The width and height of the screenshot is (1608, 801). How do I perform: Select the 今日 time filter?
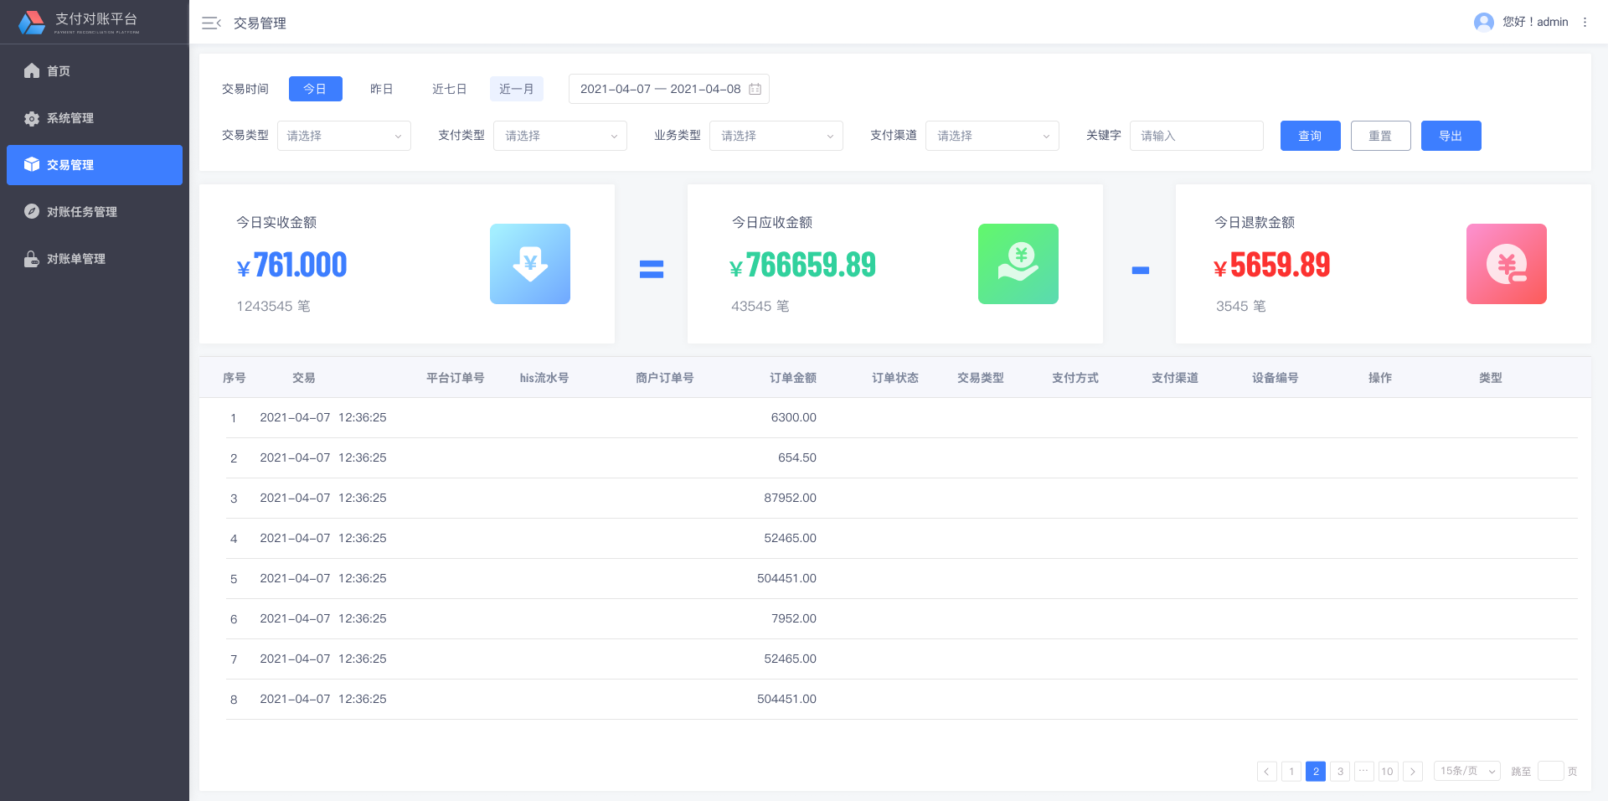(x=316, y=89)
